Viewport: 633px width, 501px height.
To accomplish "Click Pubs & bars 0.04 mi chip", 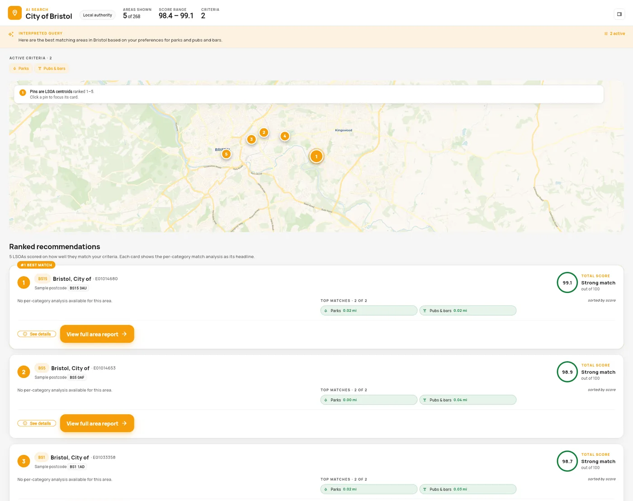I will [468, 400].
